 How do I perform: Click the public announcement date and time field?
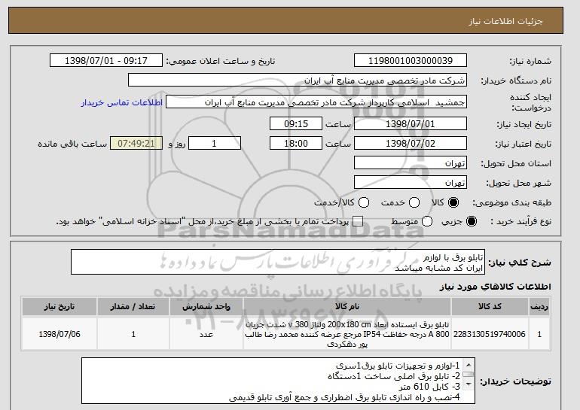(106, 61)
